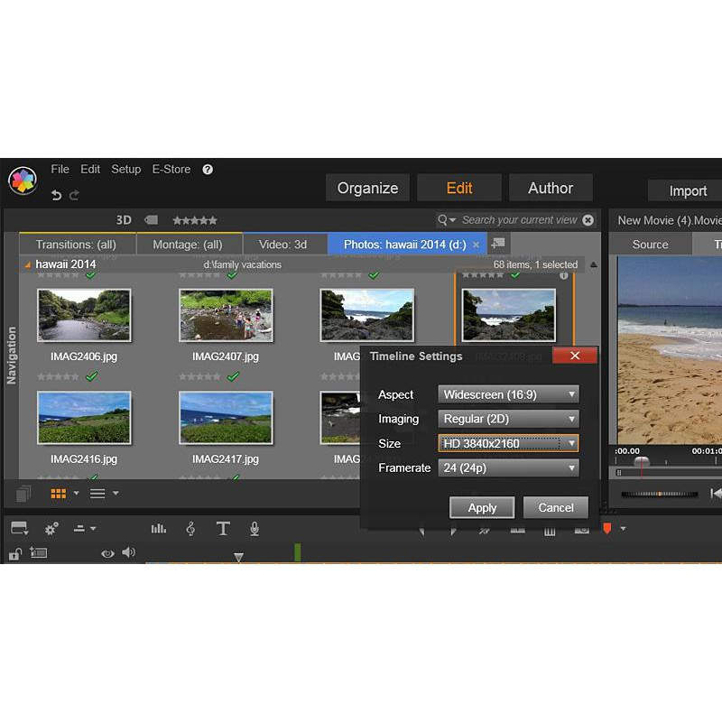This screenshot has height=722, width=722.
Task: Open the help question mark icon
Action: click(x=208, y=169)
